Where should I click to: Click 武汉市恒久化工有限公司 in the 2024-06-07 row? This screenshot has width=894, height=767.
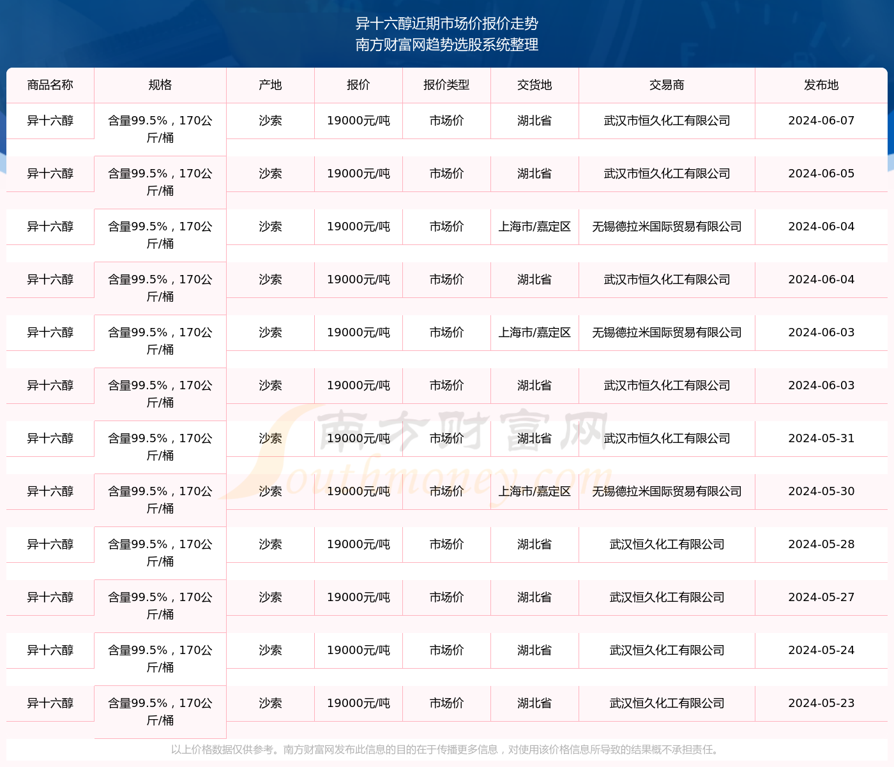tap(667, 121)
